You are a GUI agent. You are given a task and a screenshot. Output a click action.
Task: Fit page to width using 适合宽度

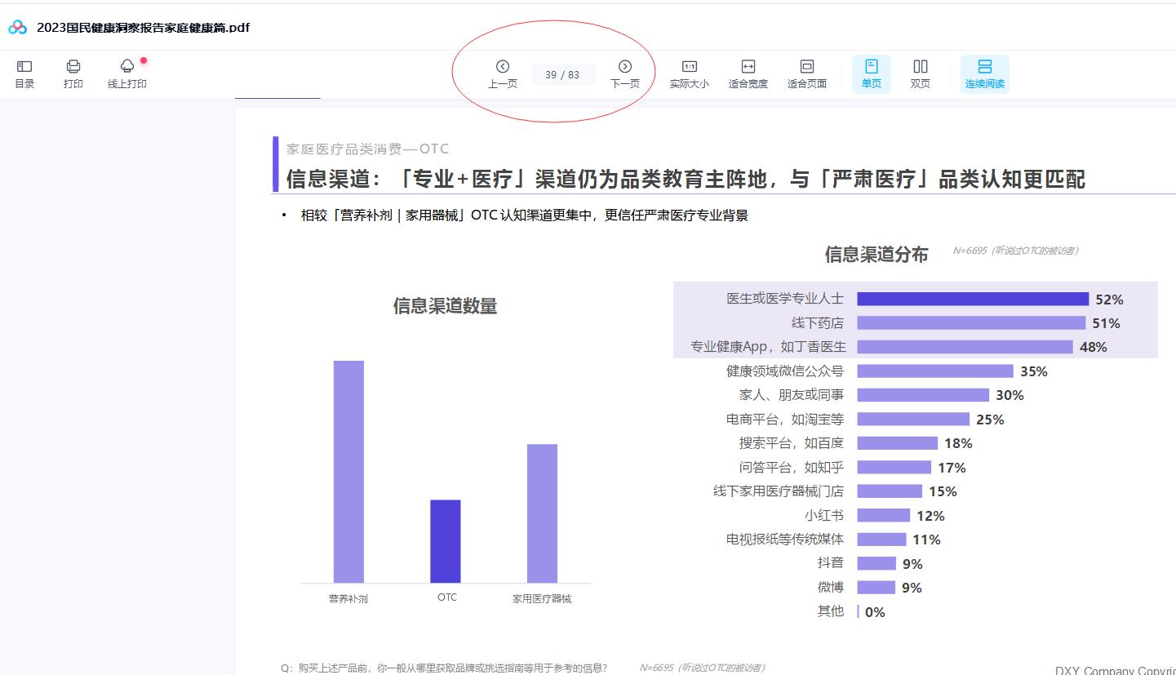pyautogui.click(x=748, y=73)
